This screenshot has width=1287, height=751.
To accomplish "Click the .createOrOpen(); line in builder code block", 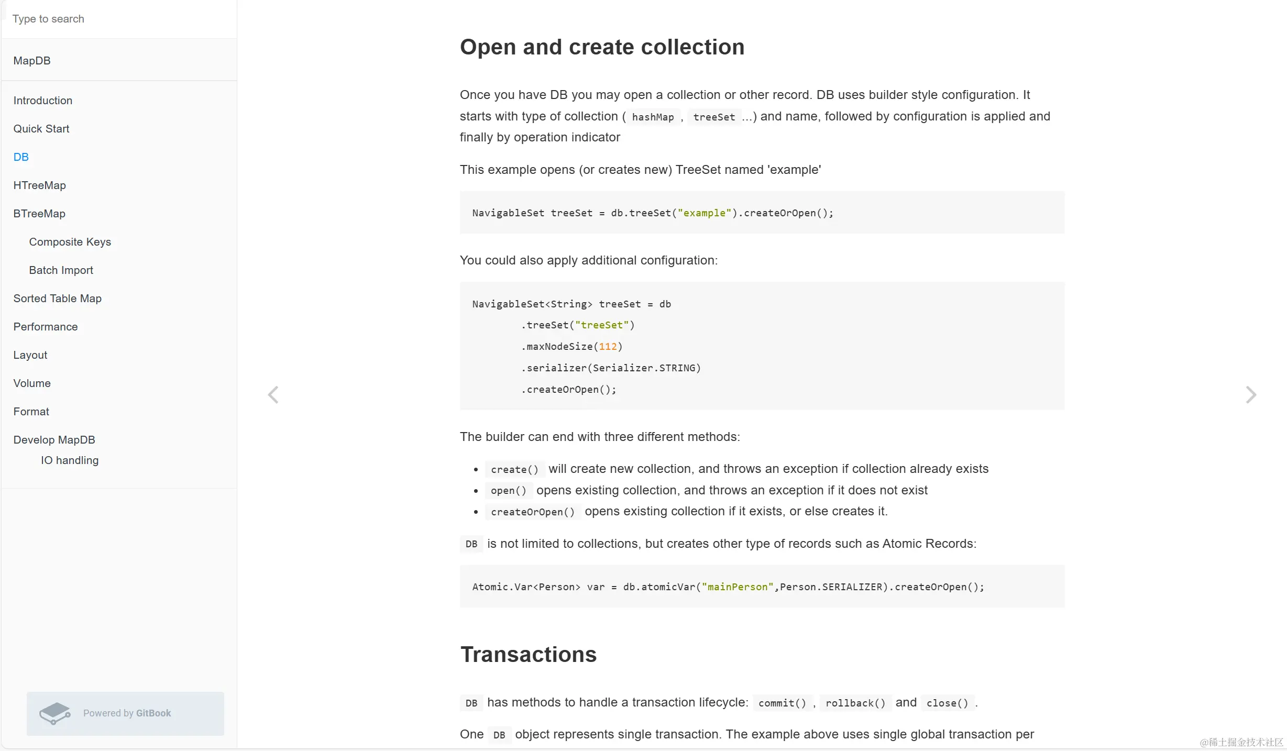I will [x=568, y=389].
